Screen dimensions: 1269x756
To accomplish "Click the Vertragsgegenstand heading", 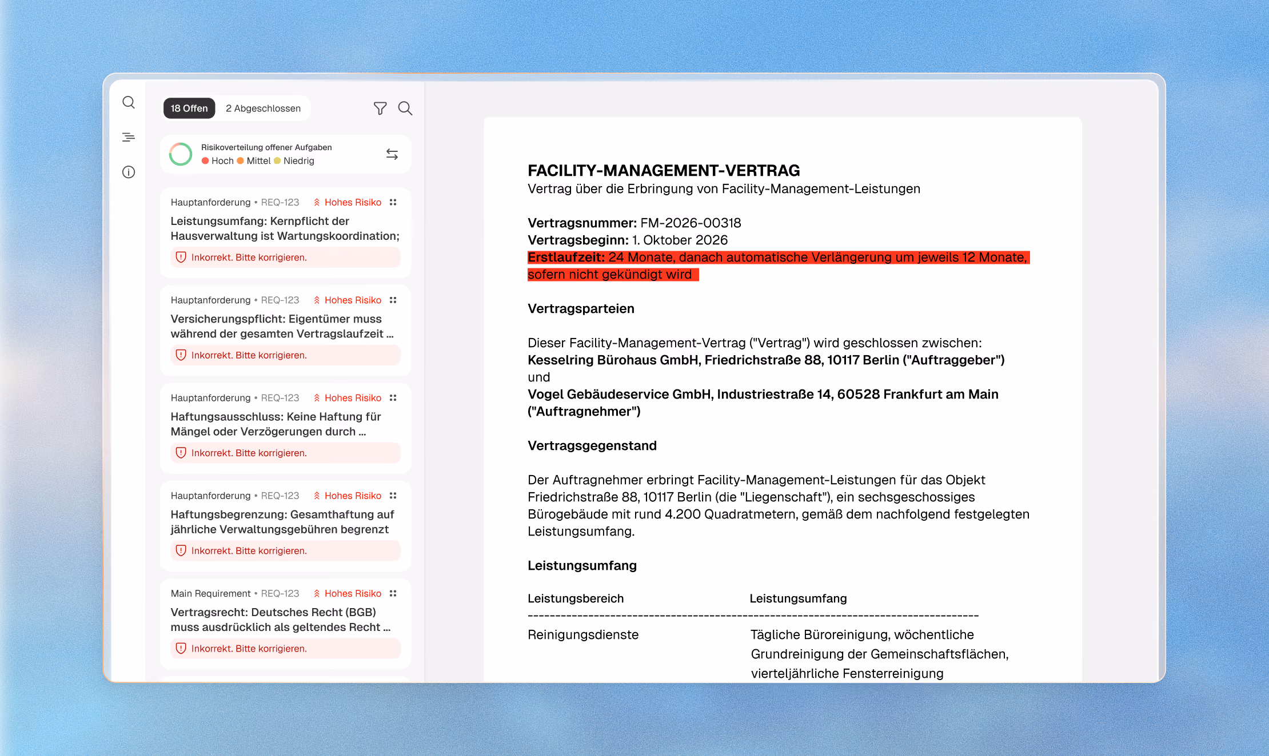I will click(592, 445).
